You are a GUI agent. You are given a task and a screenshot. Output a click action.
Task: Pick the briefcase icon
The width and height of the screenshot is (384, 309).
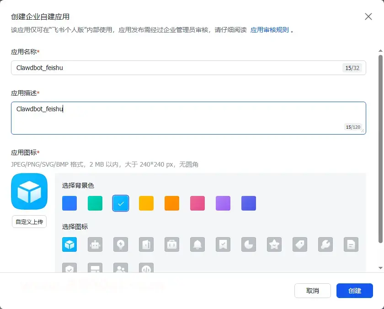click(172, 244)
